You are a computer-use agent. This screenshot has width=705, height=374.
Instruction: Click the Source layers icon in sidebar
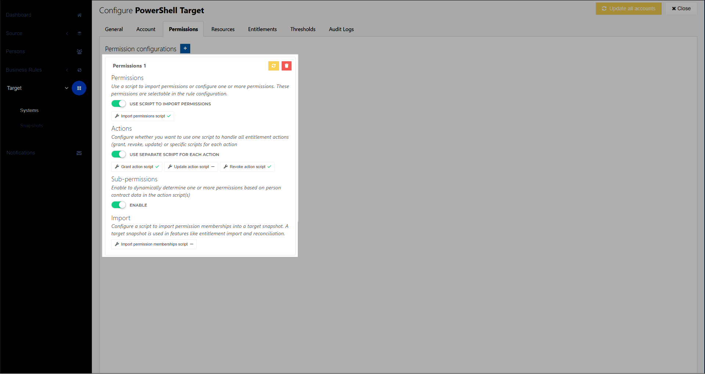(79, 33)
